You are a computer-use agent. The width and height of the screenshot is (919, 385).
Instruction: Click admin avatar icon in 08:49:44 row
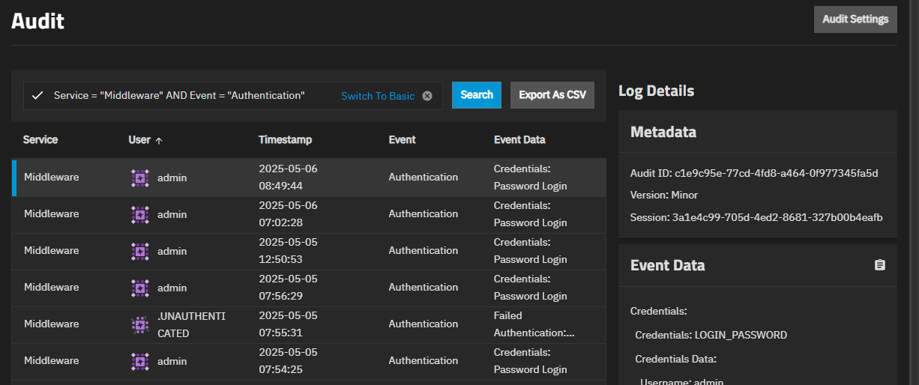point(139,178)
